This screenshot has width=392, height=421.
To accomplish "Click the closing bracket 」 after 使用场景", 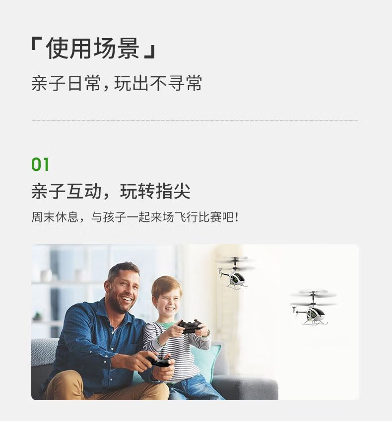I will pyautogui.click(x=150, y=52).
